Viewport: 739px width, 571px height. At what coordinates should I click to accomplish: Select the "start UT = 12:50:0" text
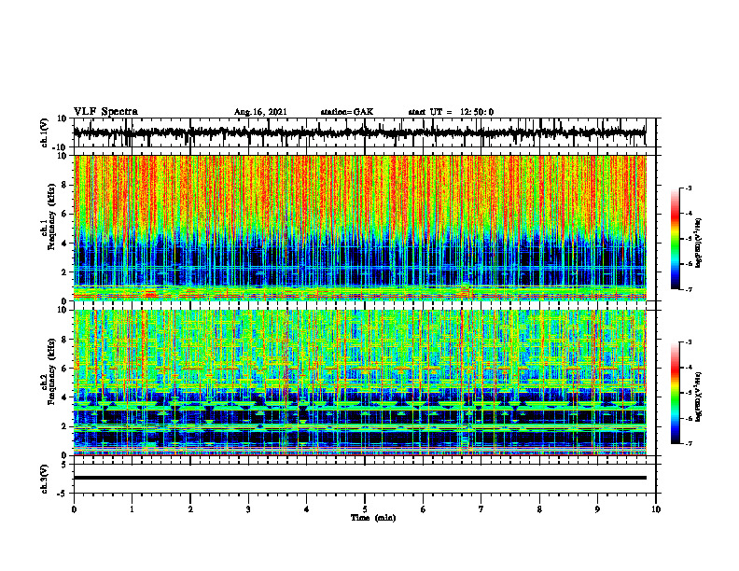(451, 112)
